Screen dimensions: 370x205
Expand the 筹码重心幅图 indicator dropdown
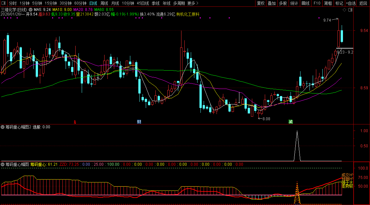click(3, 164)
